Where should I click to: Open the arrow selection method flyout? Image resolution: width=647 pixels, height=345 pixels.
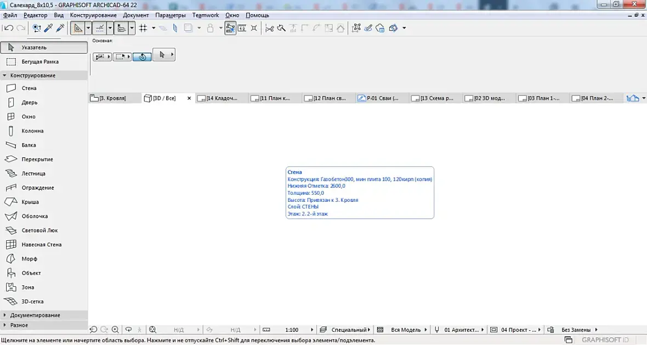coord(164,54)
